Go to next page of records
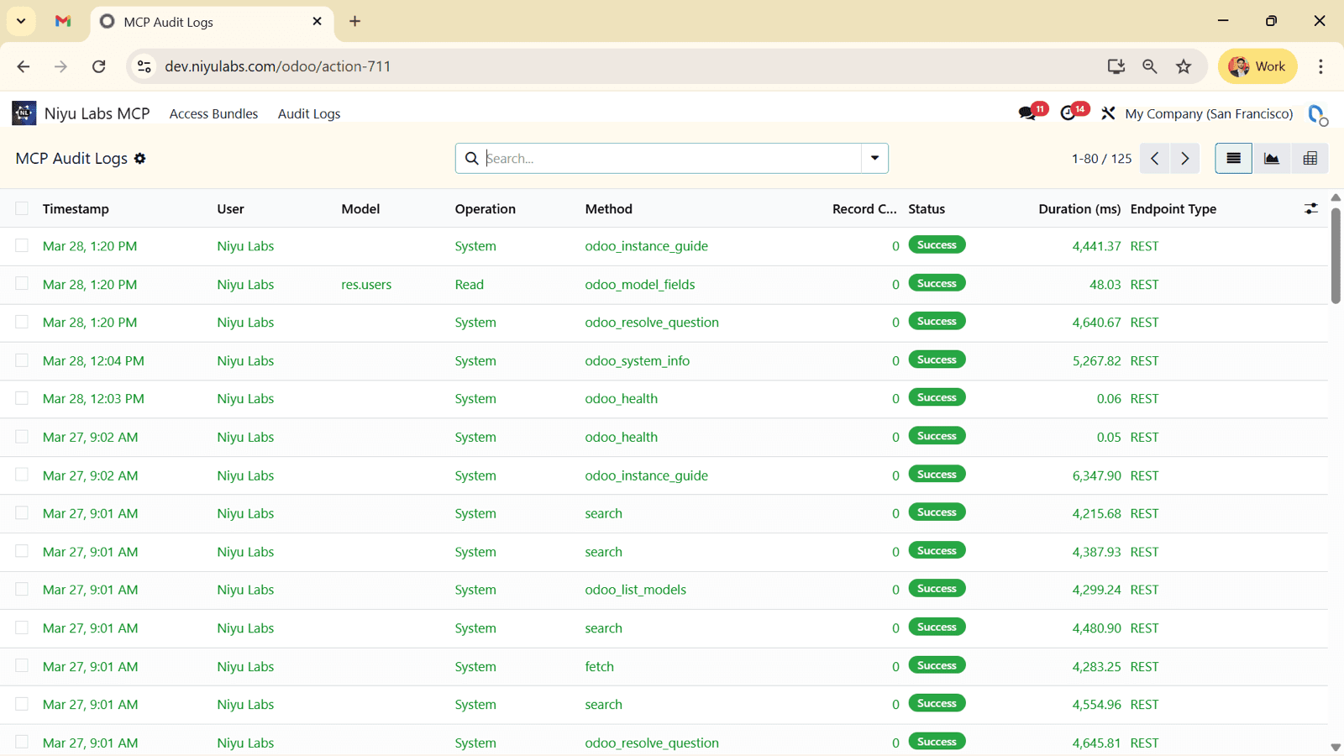Viewport: 1344px width, 756px height. click(x=1185, y=158)
